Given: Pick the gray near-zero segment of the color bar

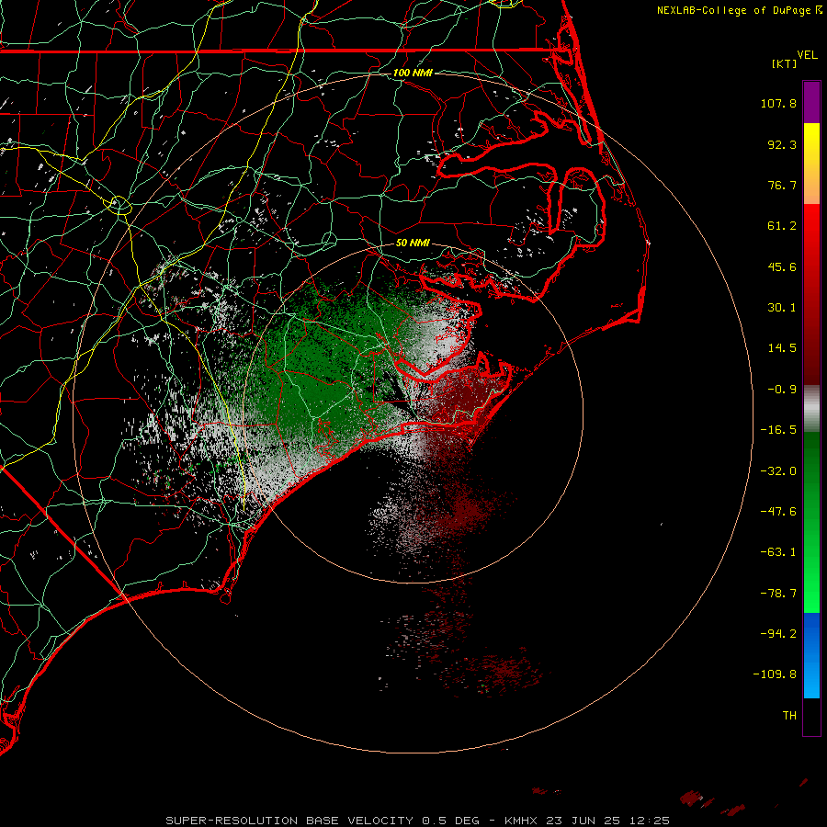Looking at the screenshot, I should [x=811, y=409].
